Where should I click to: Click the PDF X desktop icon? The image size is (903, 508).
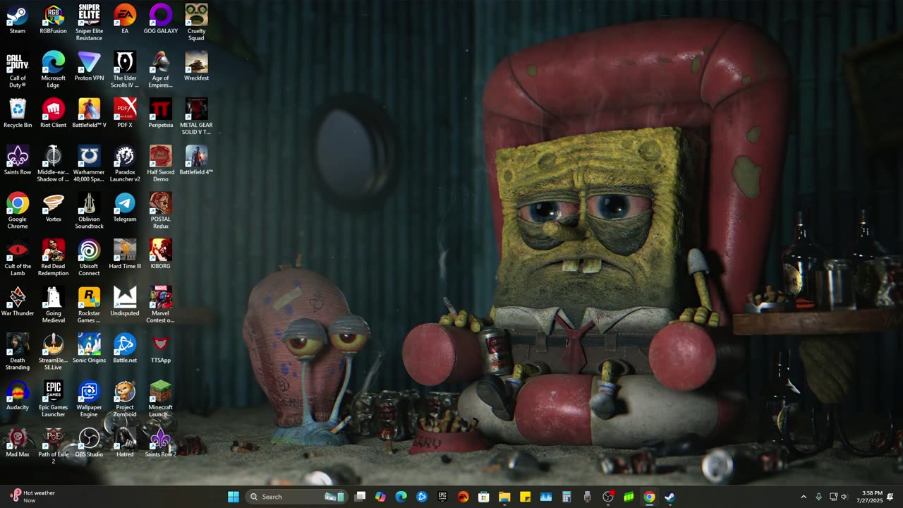point(125,113)
